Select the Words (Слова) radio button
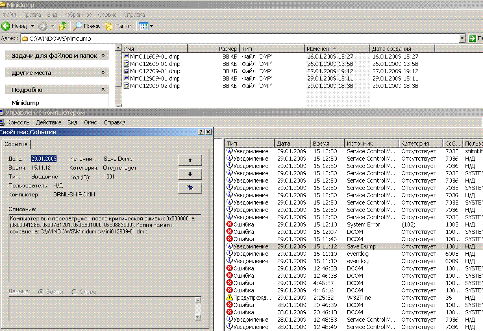Screen dimensions: 483x331 click(x=74, y=292)
